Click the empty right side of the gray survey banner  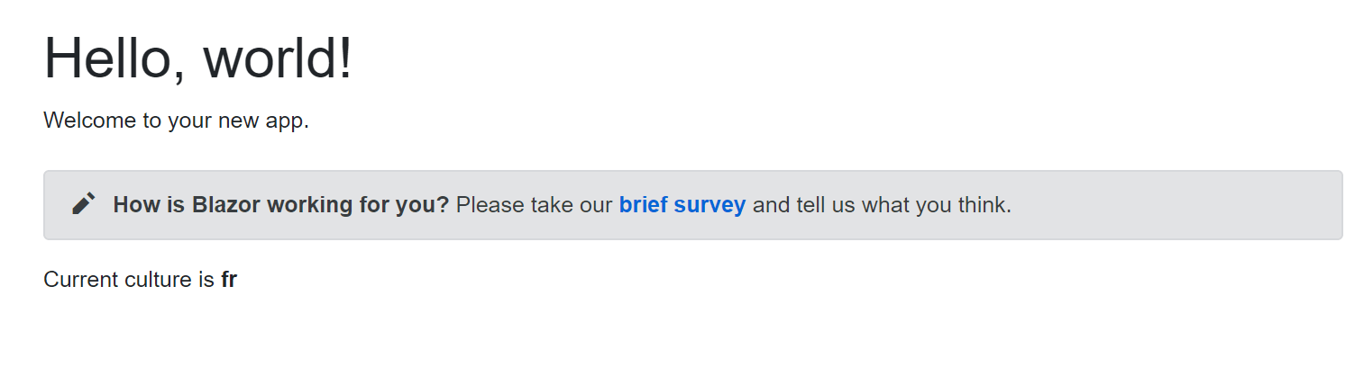pyautogui.click(x=1190, y=205)
